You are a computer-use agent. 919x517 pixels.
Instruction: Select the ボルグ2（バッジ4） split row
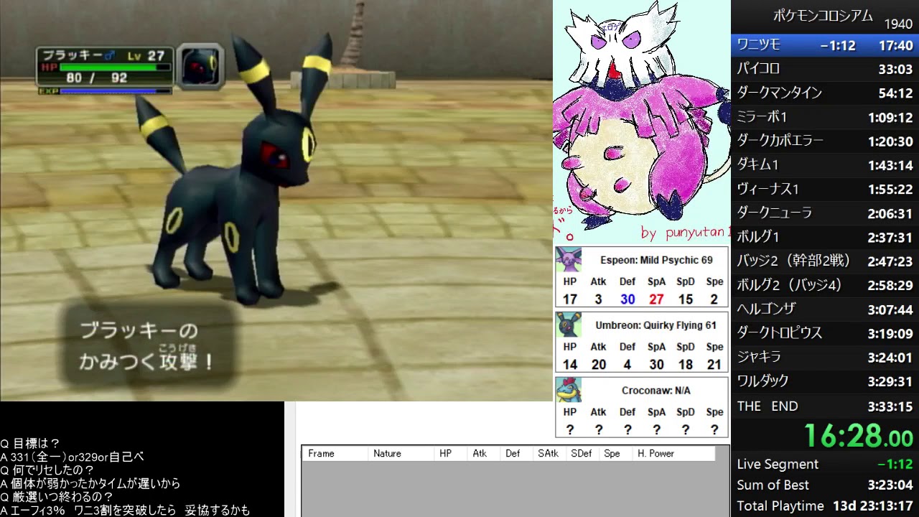coord(825,286)
